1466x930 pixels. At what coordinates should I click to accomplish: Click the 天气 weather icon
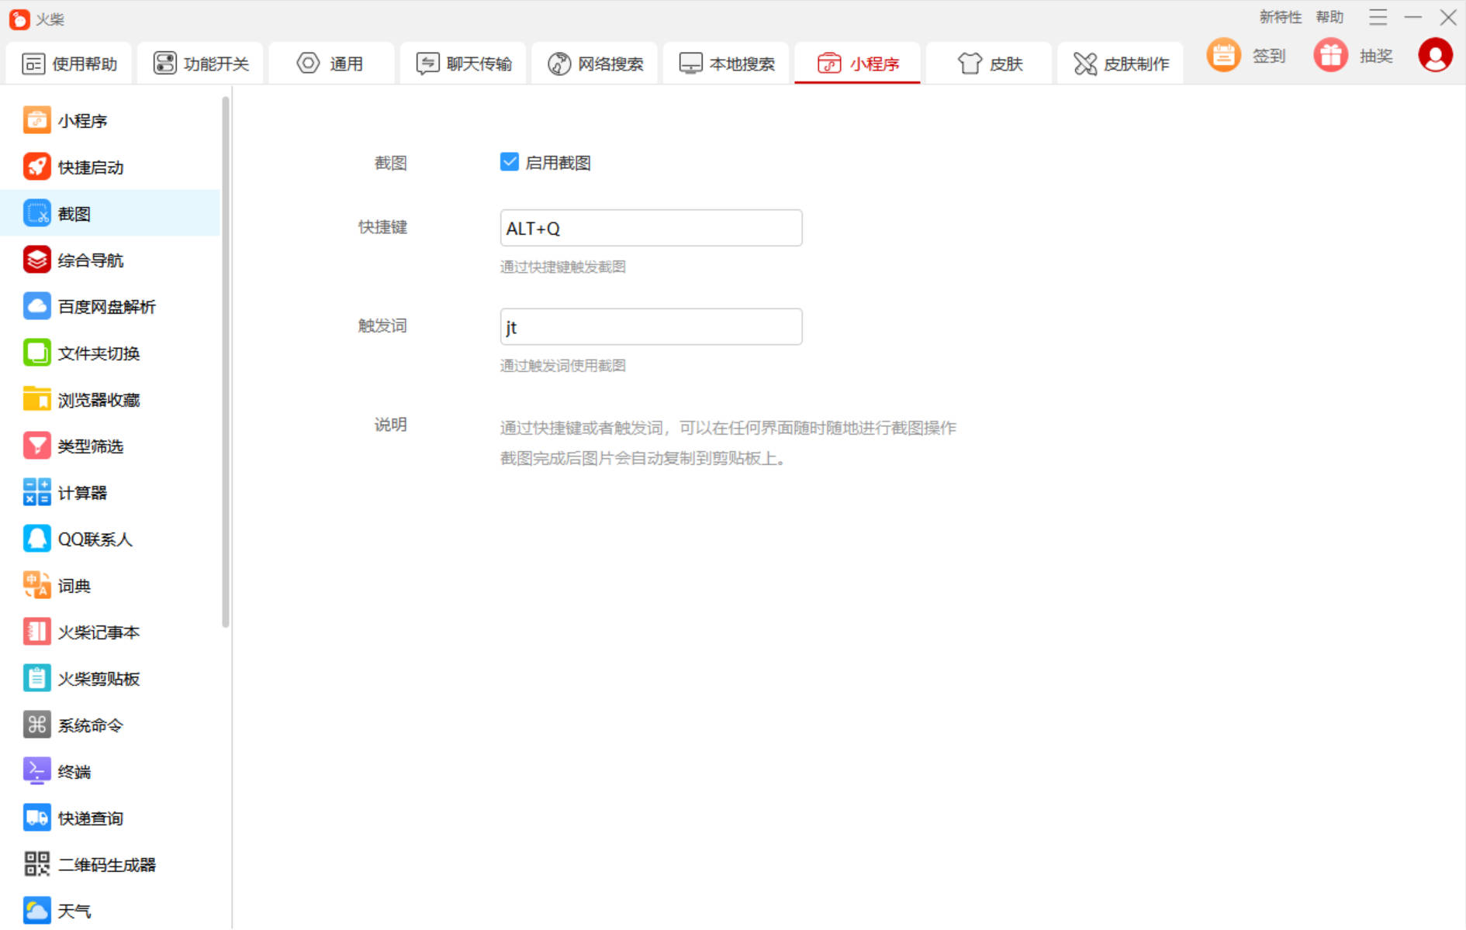36,911
